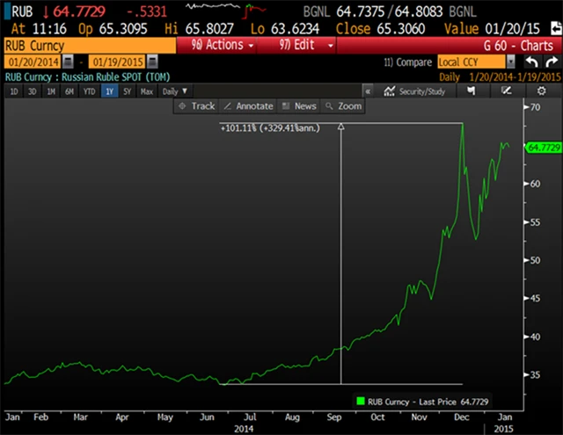Click the RUB Curncy security input field
Screen dimensions: 563x435
point(88,44)
